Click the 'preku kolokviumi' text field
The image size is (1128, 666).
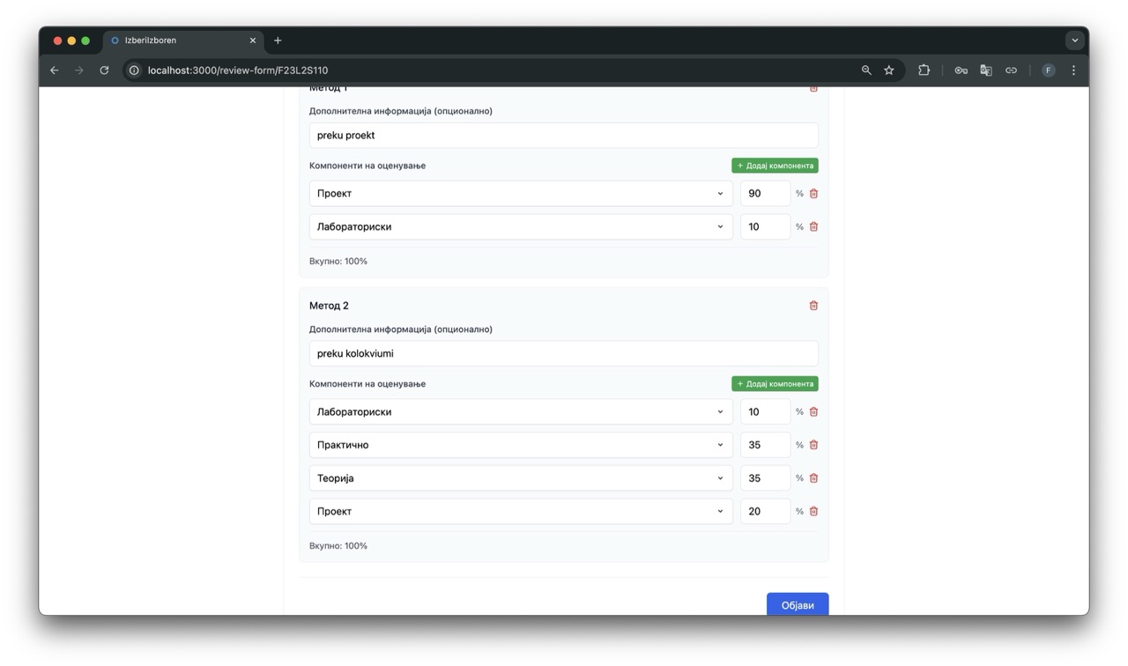[563, 353]
